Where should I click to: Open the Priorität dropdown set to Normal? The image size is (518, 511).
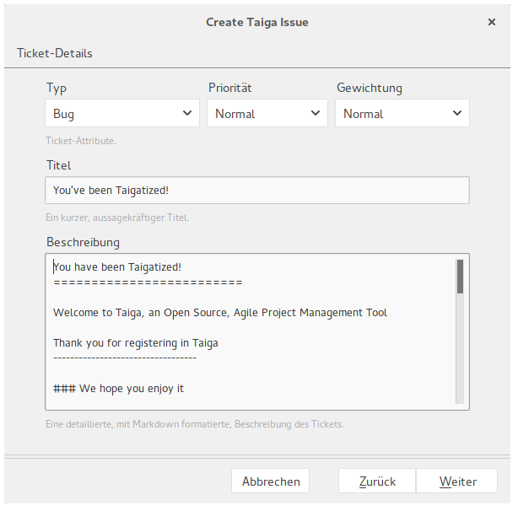267,113
